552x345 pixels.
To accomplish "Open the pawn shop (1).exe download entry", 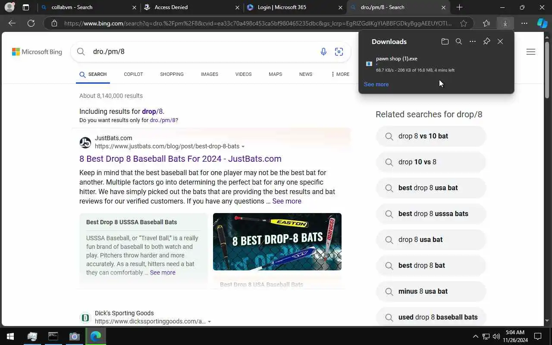I will coord(436,64).
